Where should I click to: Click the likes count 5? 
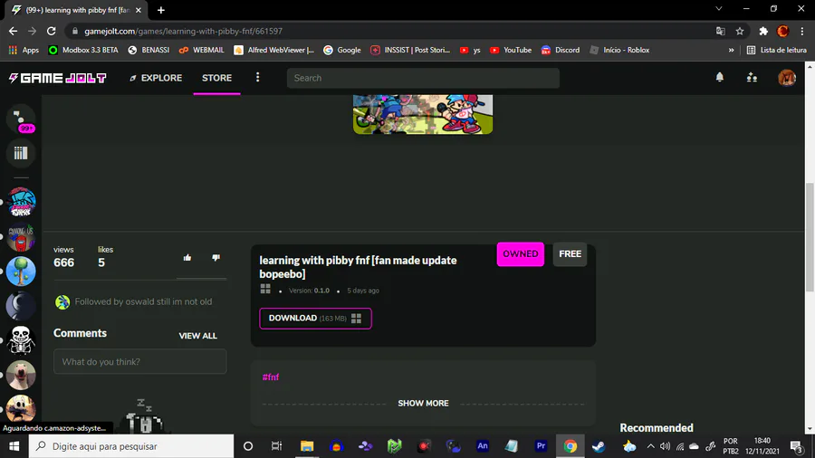tap(101, 262)
